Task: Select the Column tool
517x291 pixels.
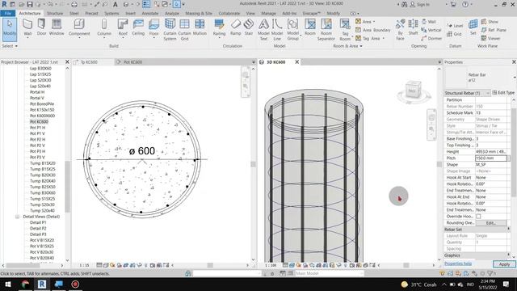Action: coord(104,27)
